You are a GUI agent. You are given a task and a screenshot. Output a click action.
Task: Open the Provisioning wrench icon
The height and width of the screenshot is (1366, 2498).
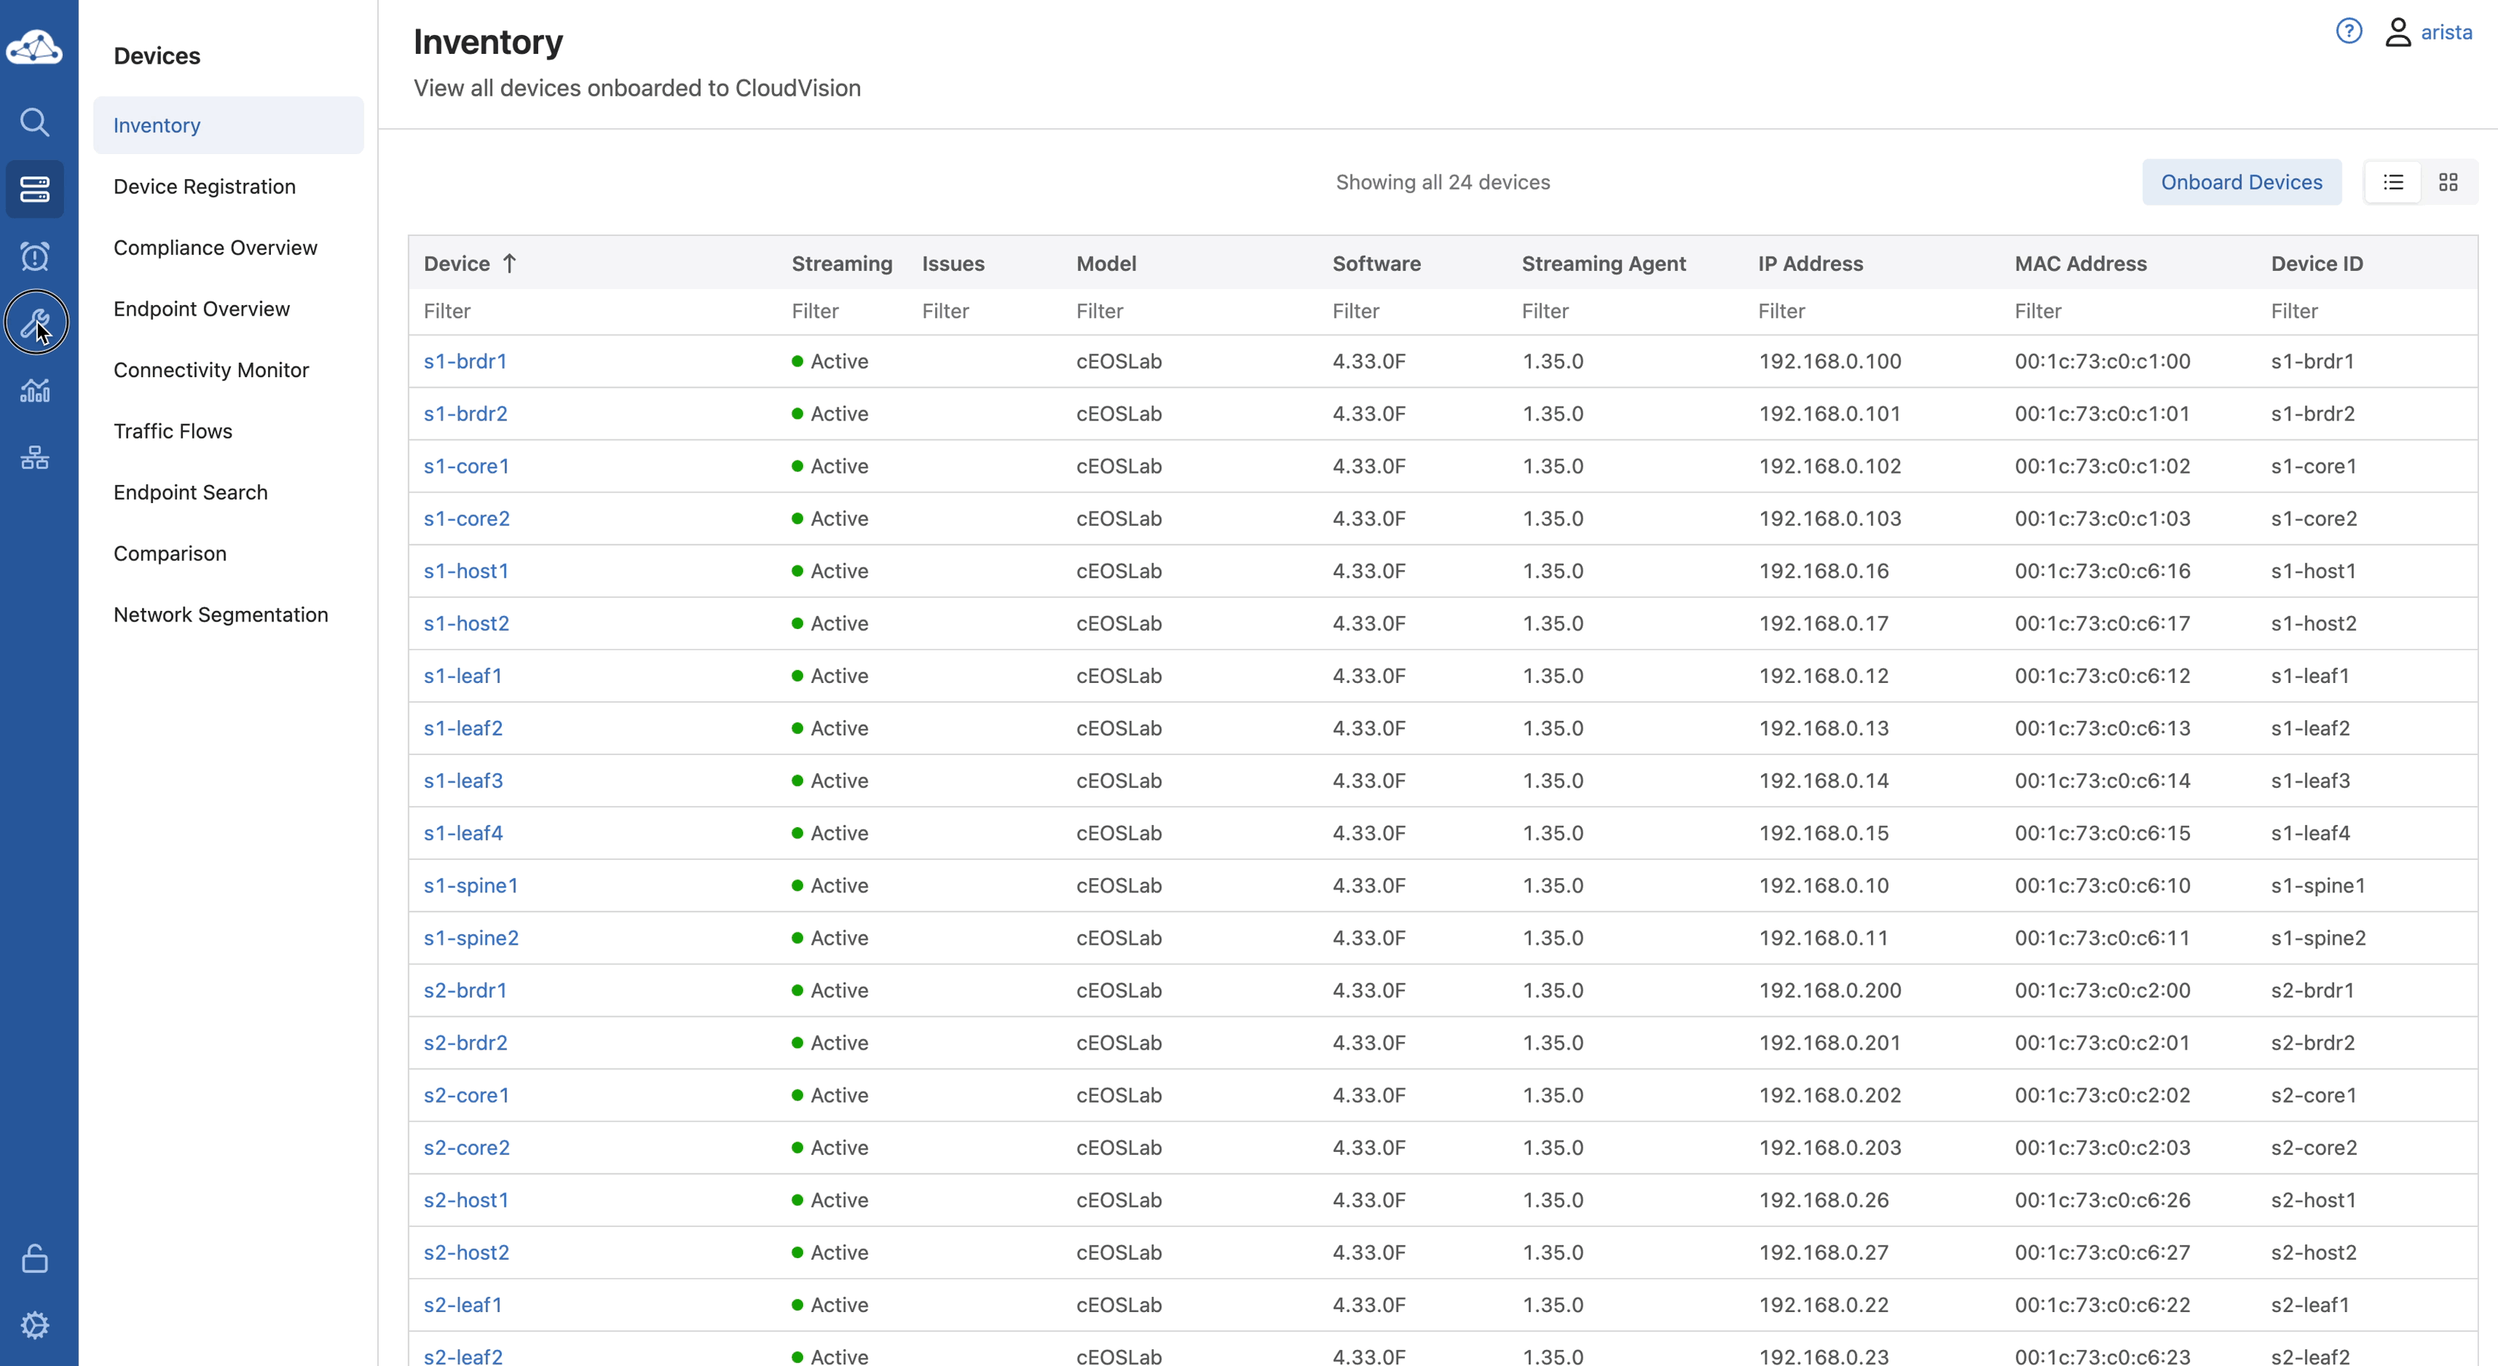click(x=35, y=322)
